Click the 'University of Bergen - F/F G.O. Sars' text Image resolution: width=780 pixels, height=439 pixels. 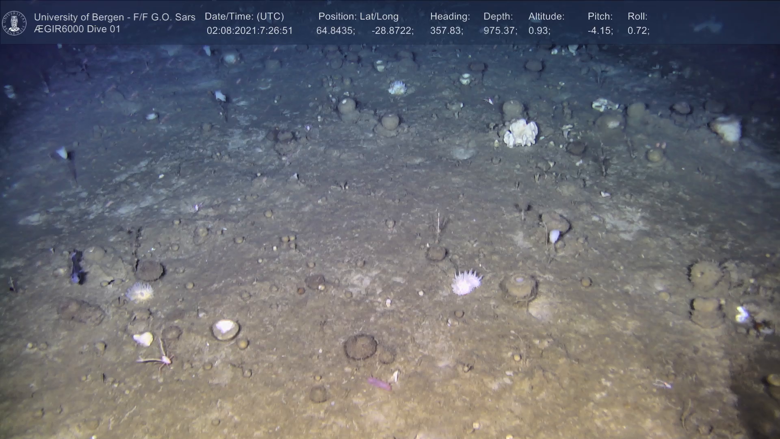click(115, 17)
